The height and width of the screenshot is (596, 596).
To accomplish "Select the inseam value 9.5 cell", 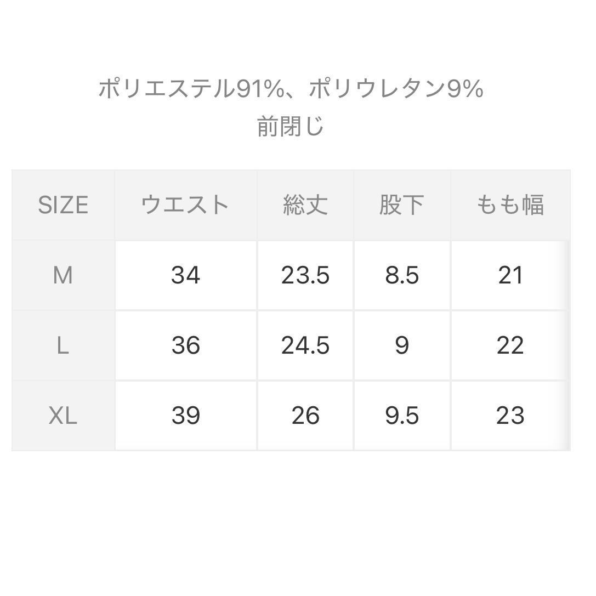I will point(402,416).
